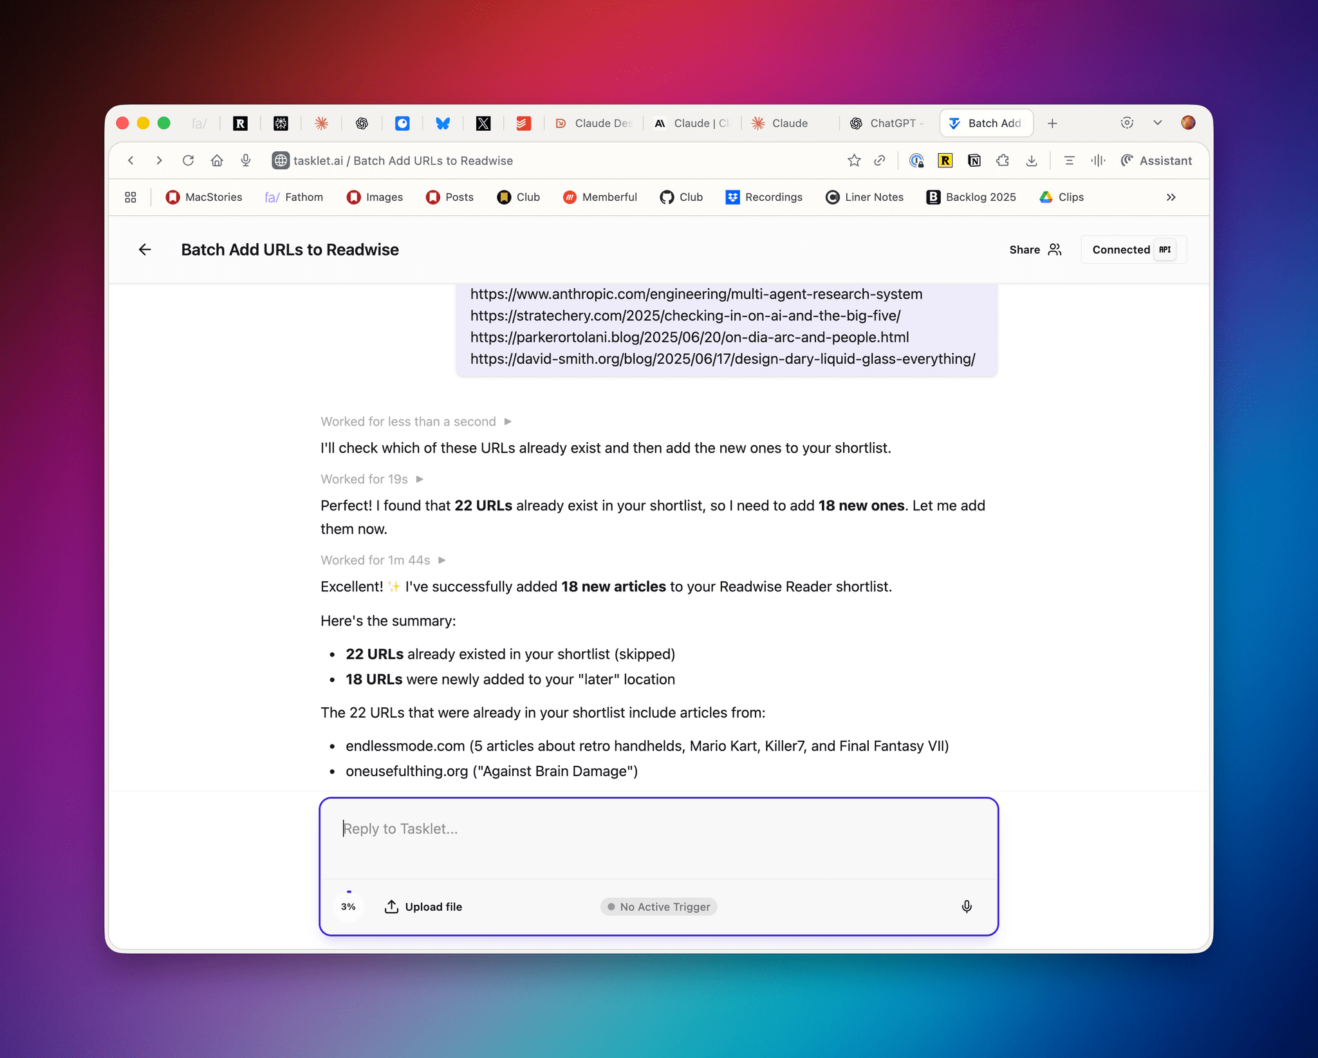This screenshot has width=1318, height=1058.
Task: Bookmark page with star icon
Action: [854, 161]
